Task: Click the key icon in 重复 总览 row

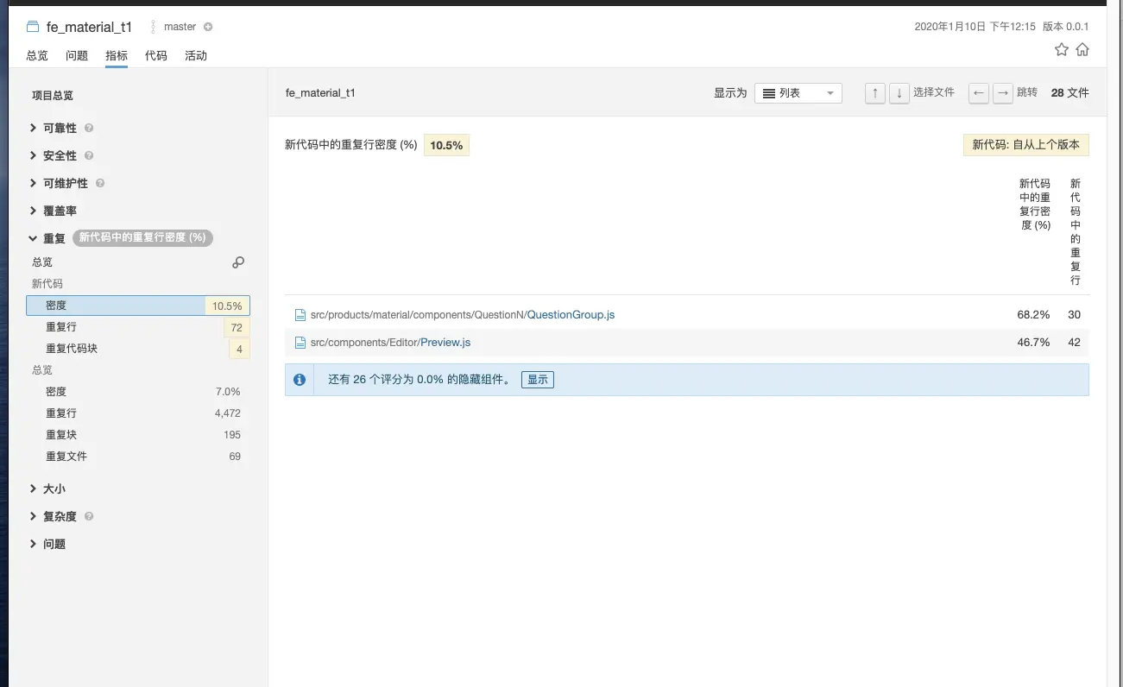Action: coord(238,262)
